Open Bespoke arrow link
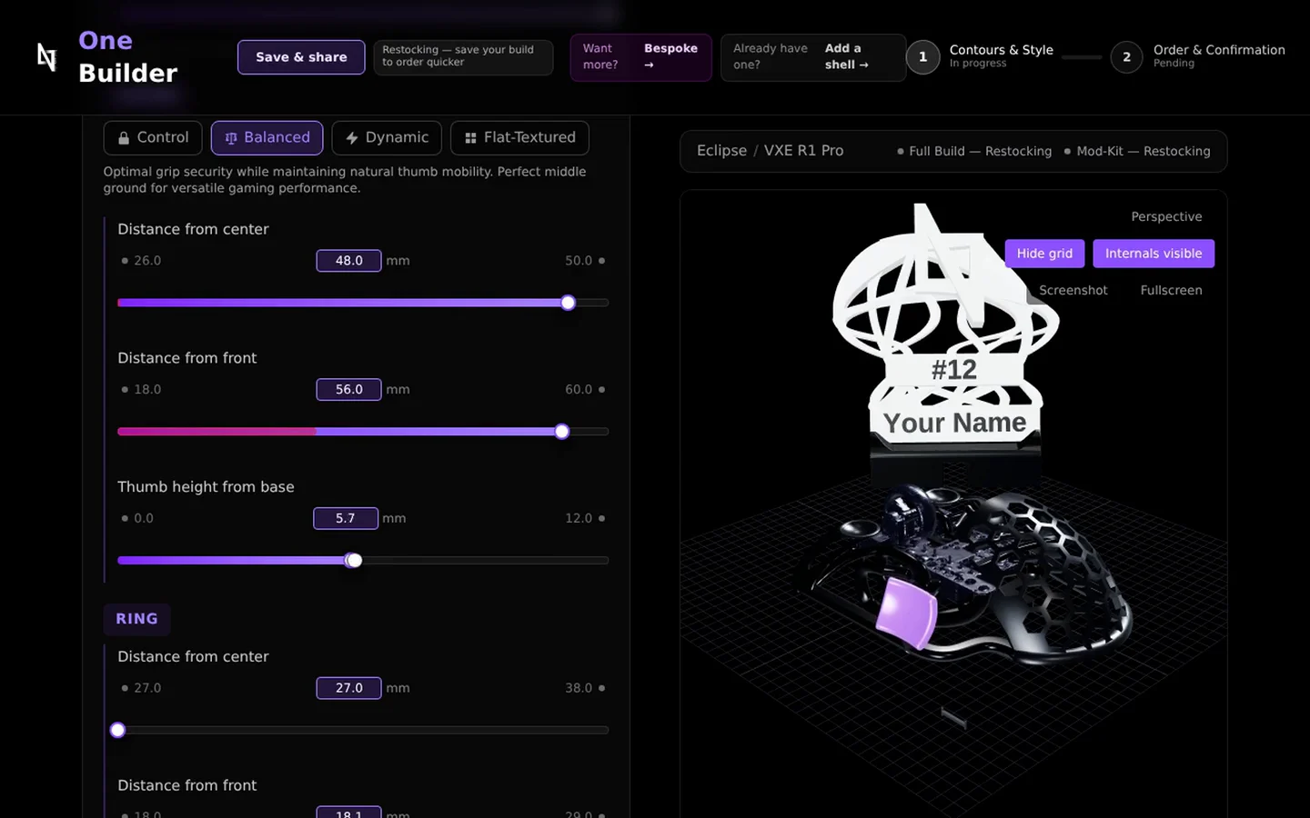 670,56
